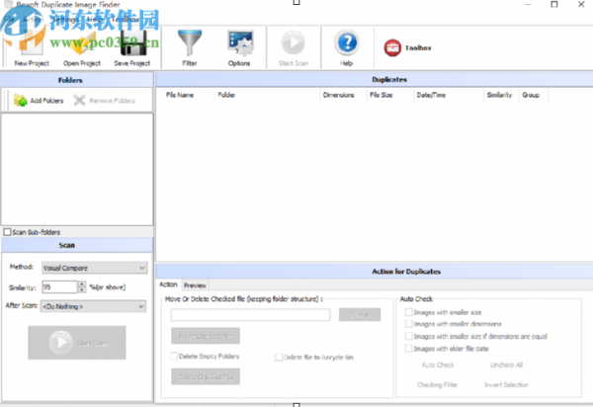593x407 pixels.
Task: Open Help from the toolbar
Action: (347, 47)
